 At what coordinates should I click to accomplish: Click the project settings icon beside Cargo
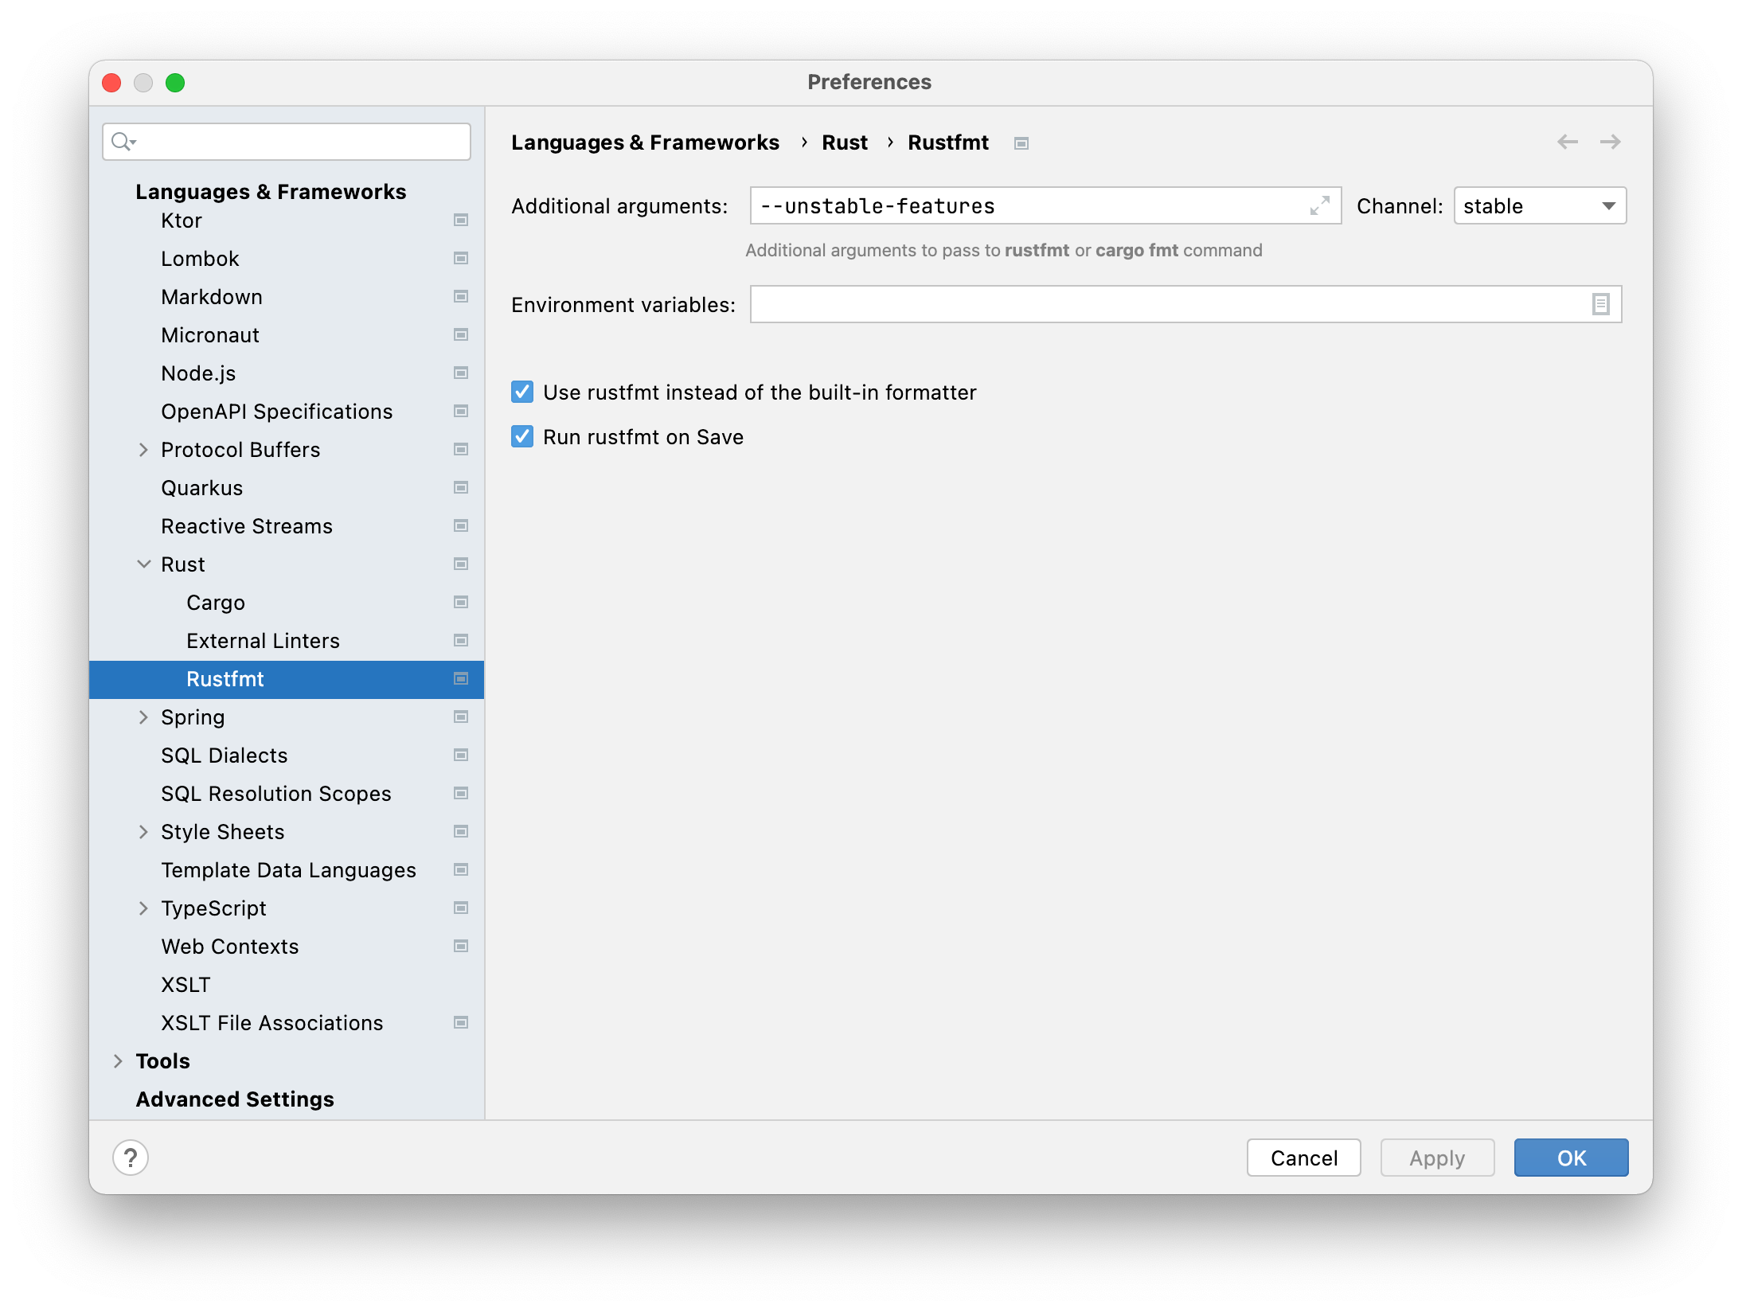[460, 603]
